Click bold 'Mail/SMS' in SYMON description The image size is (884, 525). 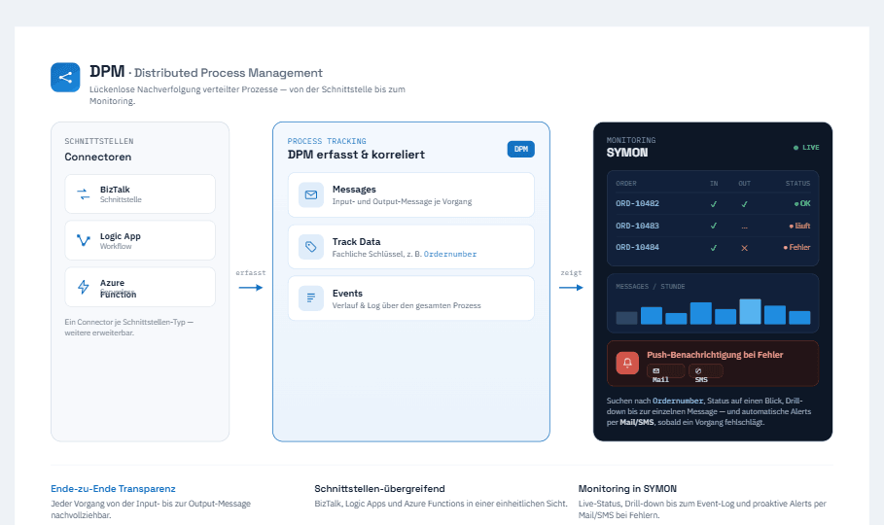point(637,422)
